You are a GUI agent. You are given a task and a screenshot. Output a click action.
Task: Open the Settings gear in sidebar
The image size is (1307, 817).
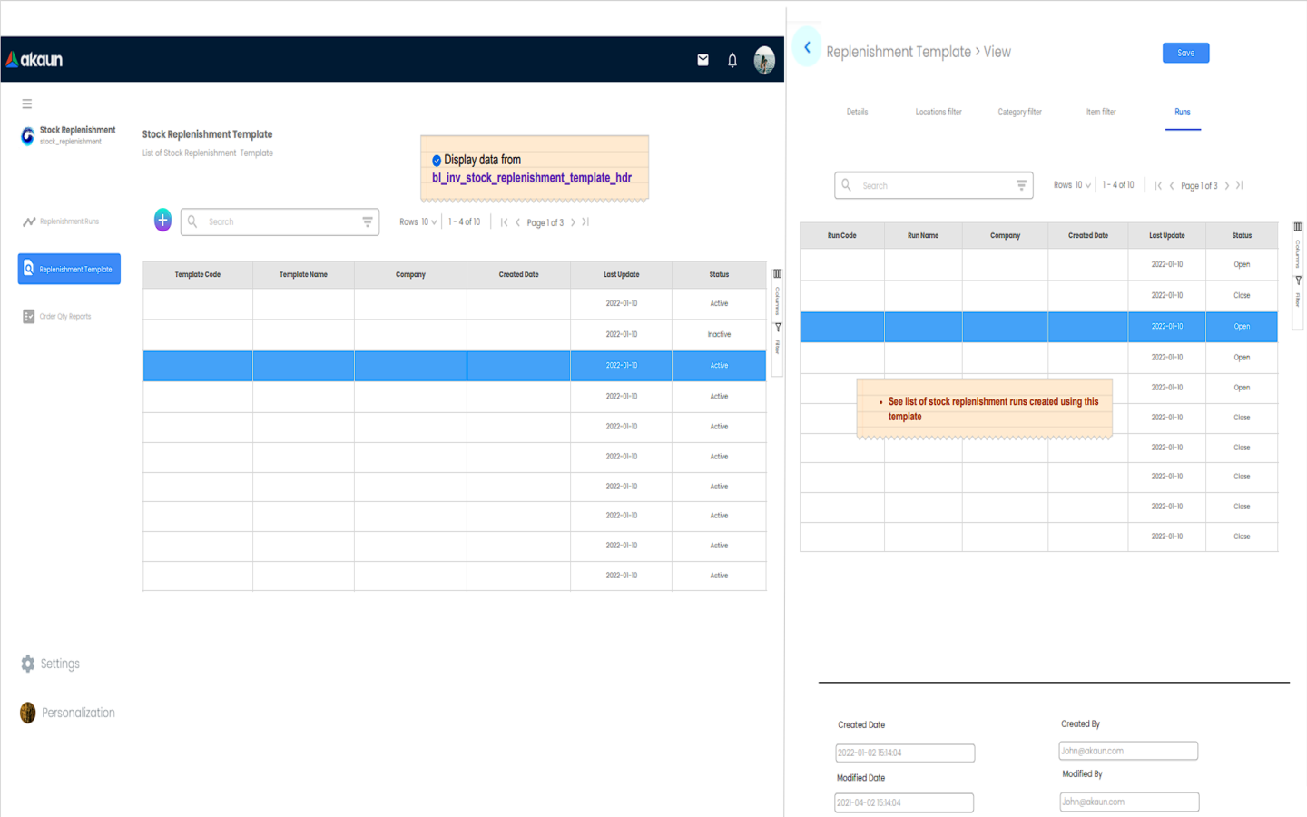tap(28, 664)
